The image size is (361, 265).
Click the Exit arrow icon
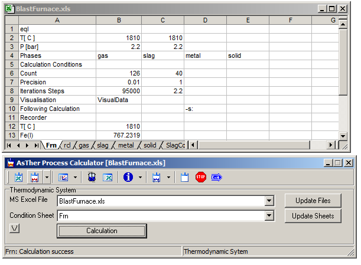(216, 177)
